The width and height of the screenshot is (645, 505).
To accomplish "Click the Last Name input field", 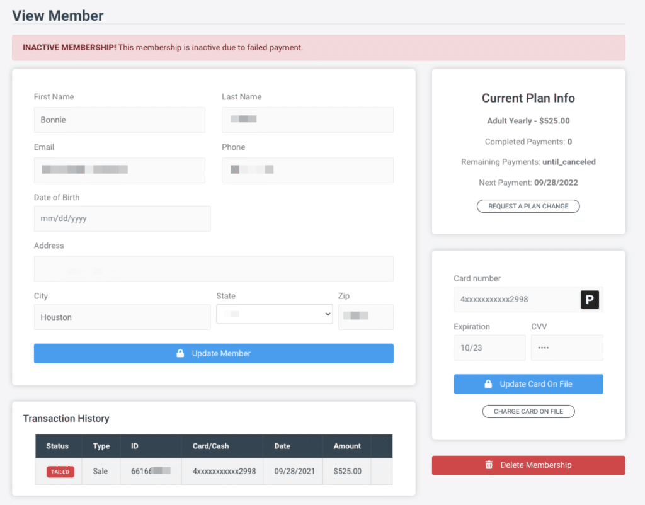I will [307, 120].
